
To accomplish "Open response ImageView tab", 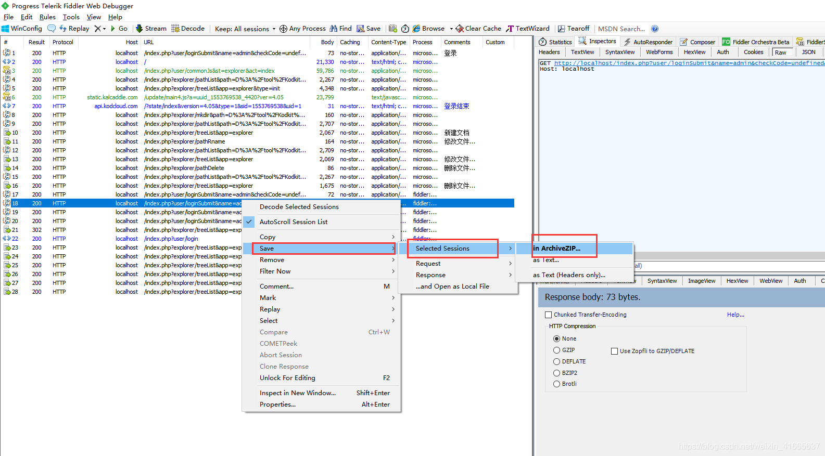I will [x=701, y=281].
